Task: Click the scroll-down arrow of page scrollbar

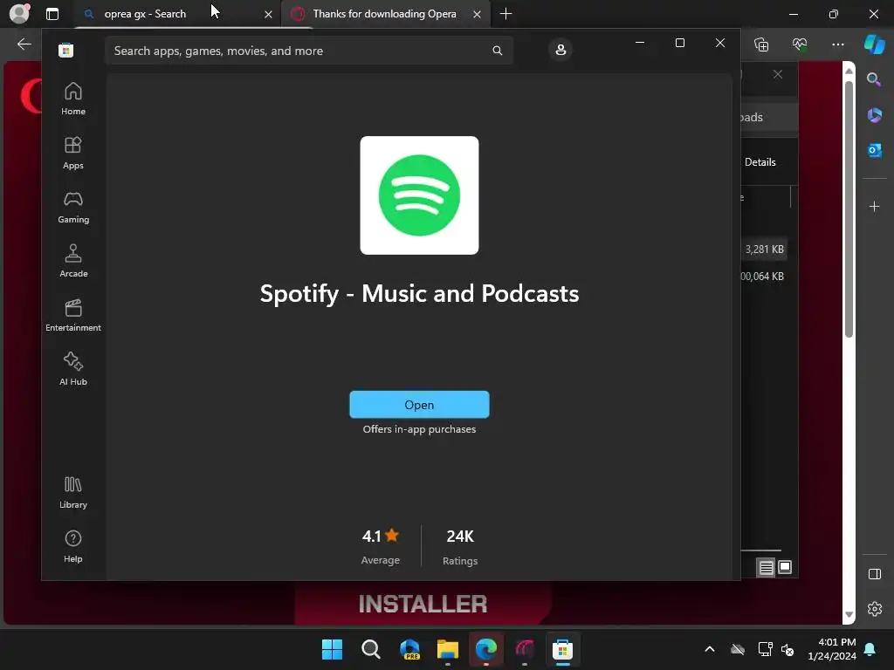Action: tap(849, 614)
